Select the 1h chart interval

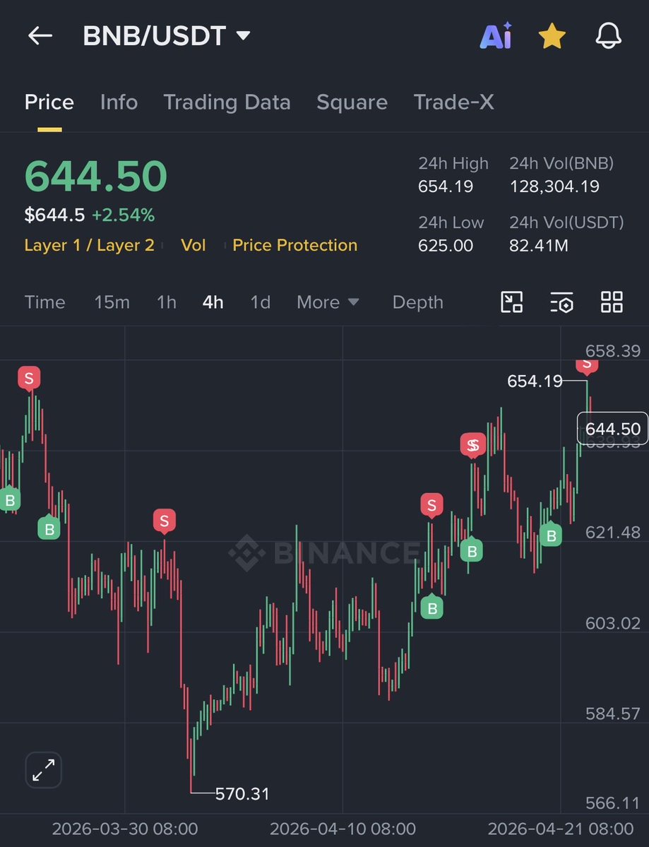pos(166,302)
